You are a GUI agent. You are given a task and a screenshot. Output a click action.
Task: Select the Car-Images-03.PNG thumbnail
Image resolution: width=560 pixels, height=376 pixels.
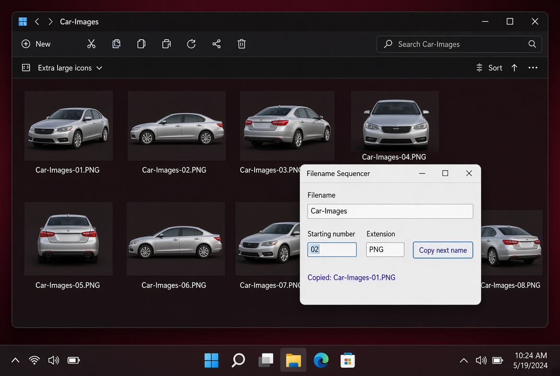(x=287, y=126)
